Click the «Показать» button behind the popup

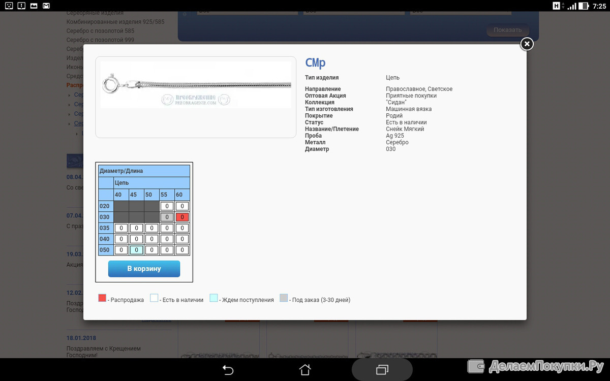pos(507,30)
